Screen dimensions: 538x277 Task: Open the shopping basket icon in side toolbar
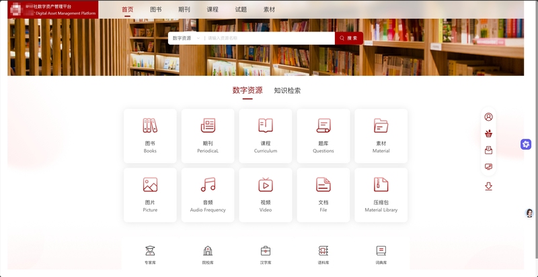[x=489, y=133]
